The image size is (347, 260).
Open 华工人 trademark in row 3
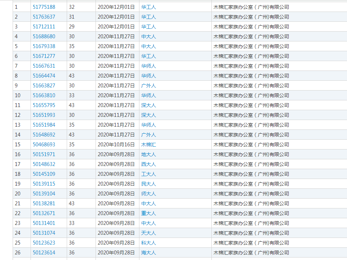coord(149,27)
